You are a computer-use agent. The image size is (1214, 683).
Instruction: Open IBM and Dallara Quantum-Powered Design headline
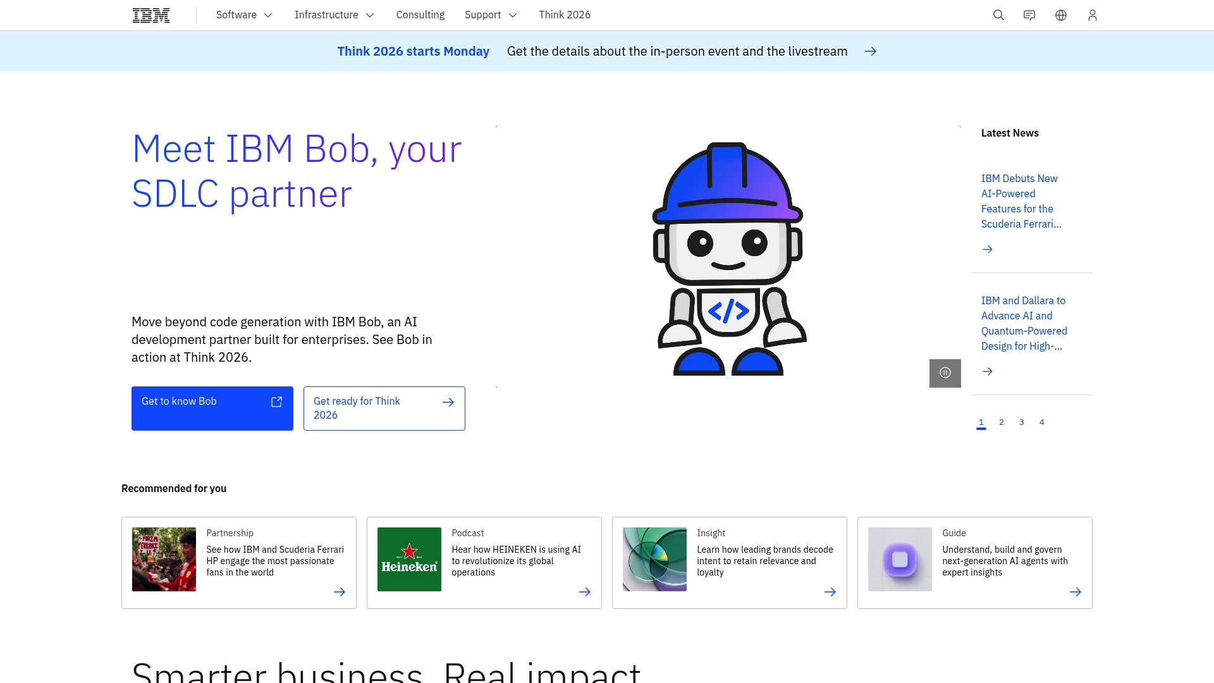[x=1024, y=324]
